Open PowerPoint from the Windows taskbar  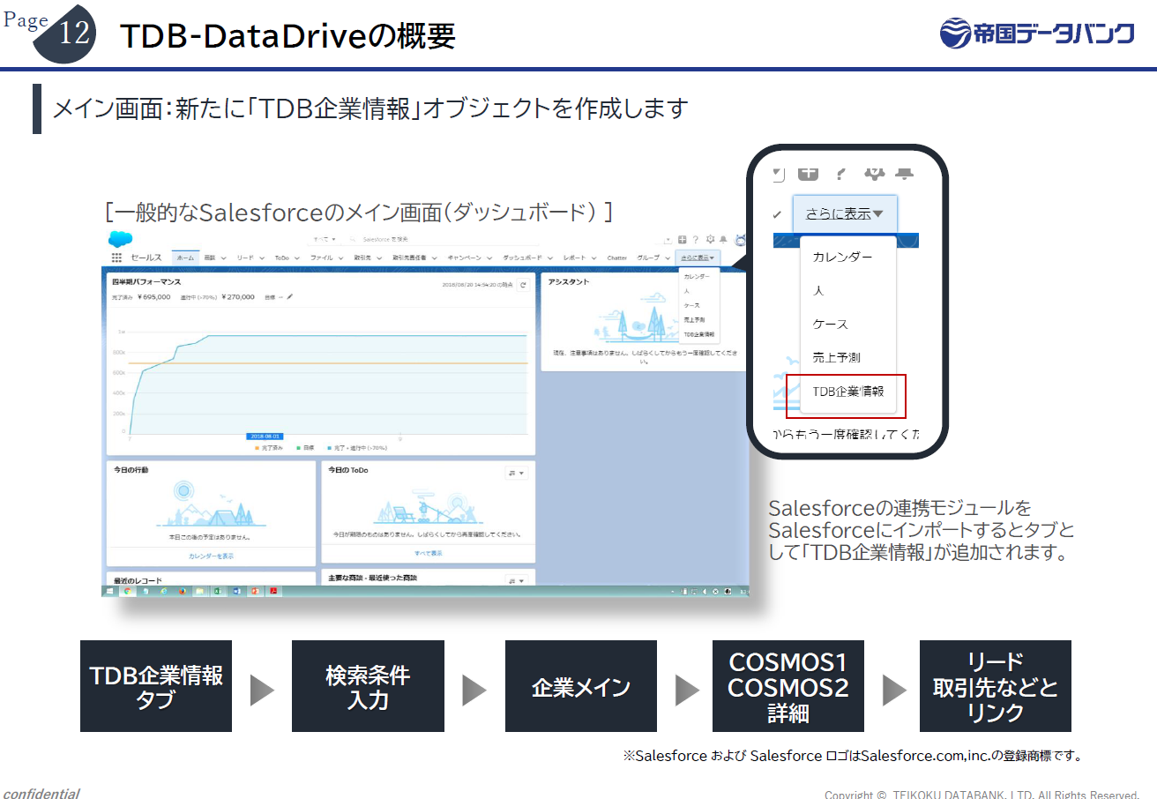pyautogui.click(x=255, y=591)
